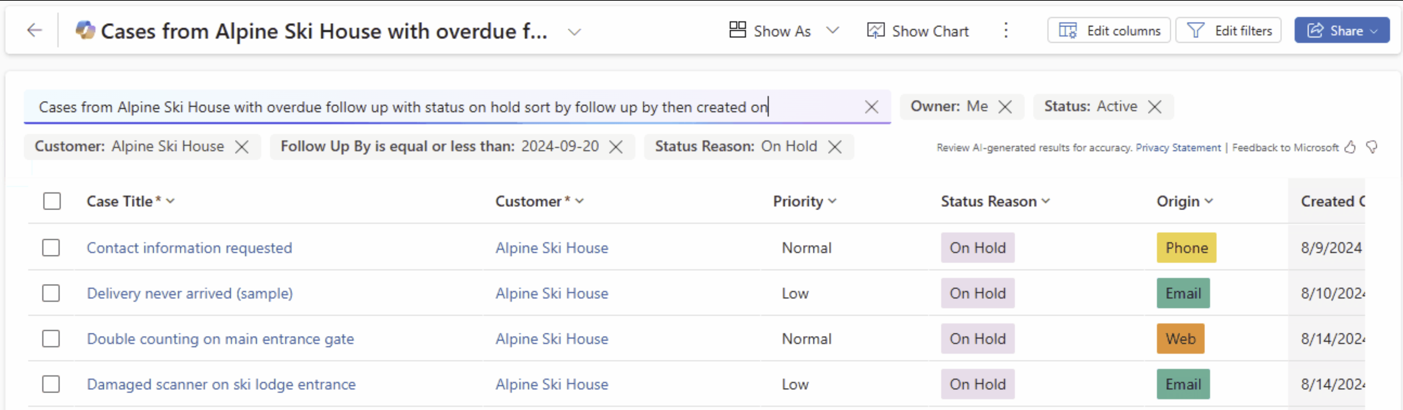Click the Feedback to Microsoft text
The image size is (1403, 410).
click(1285, 148)
